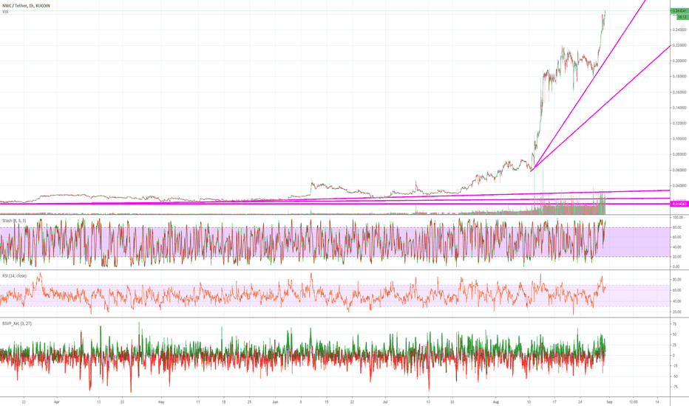Click the 100.00 label on Stoch scale
The height and width of the screenshot is (406, 689).
click(678, 218)
